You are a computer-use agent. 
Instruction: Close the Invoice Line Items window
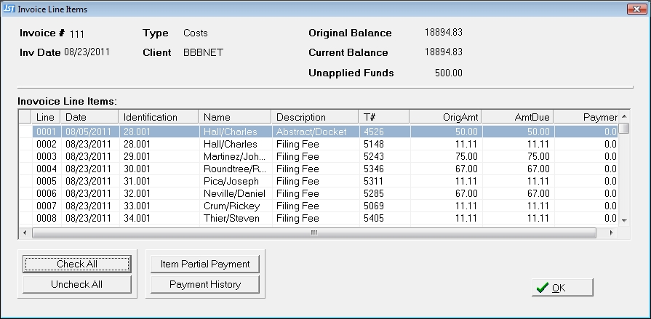(638, 9)
